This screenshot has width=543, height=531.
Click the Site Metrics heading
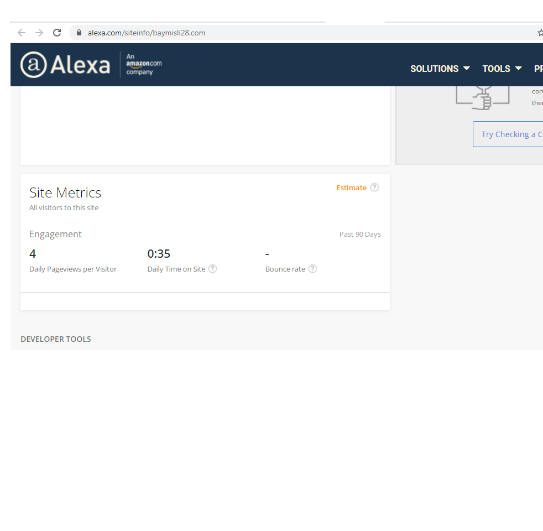(65, 192)
